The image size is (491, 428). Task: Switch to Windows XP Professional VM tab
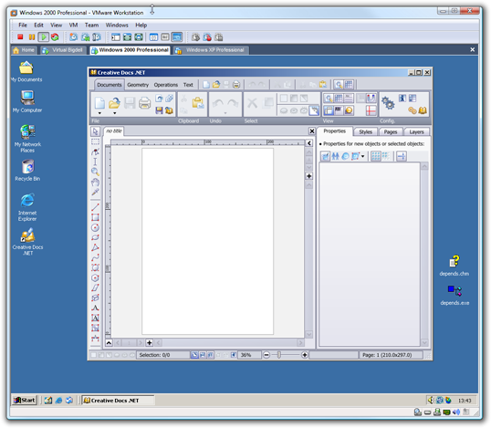212,50
